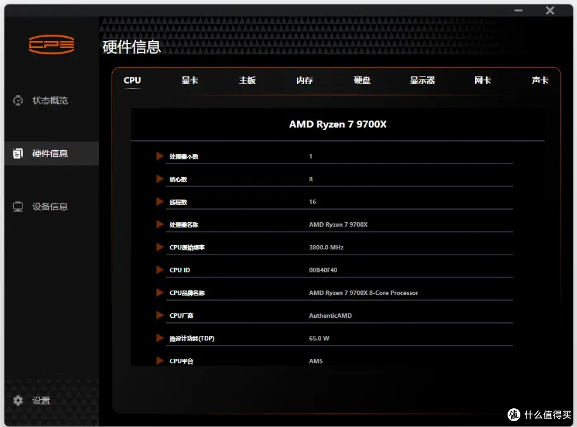Expand the CPU ID row arrow

tap(160, 270)
